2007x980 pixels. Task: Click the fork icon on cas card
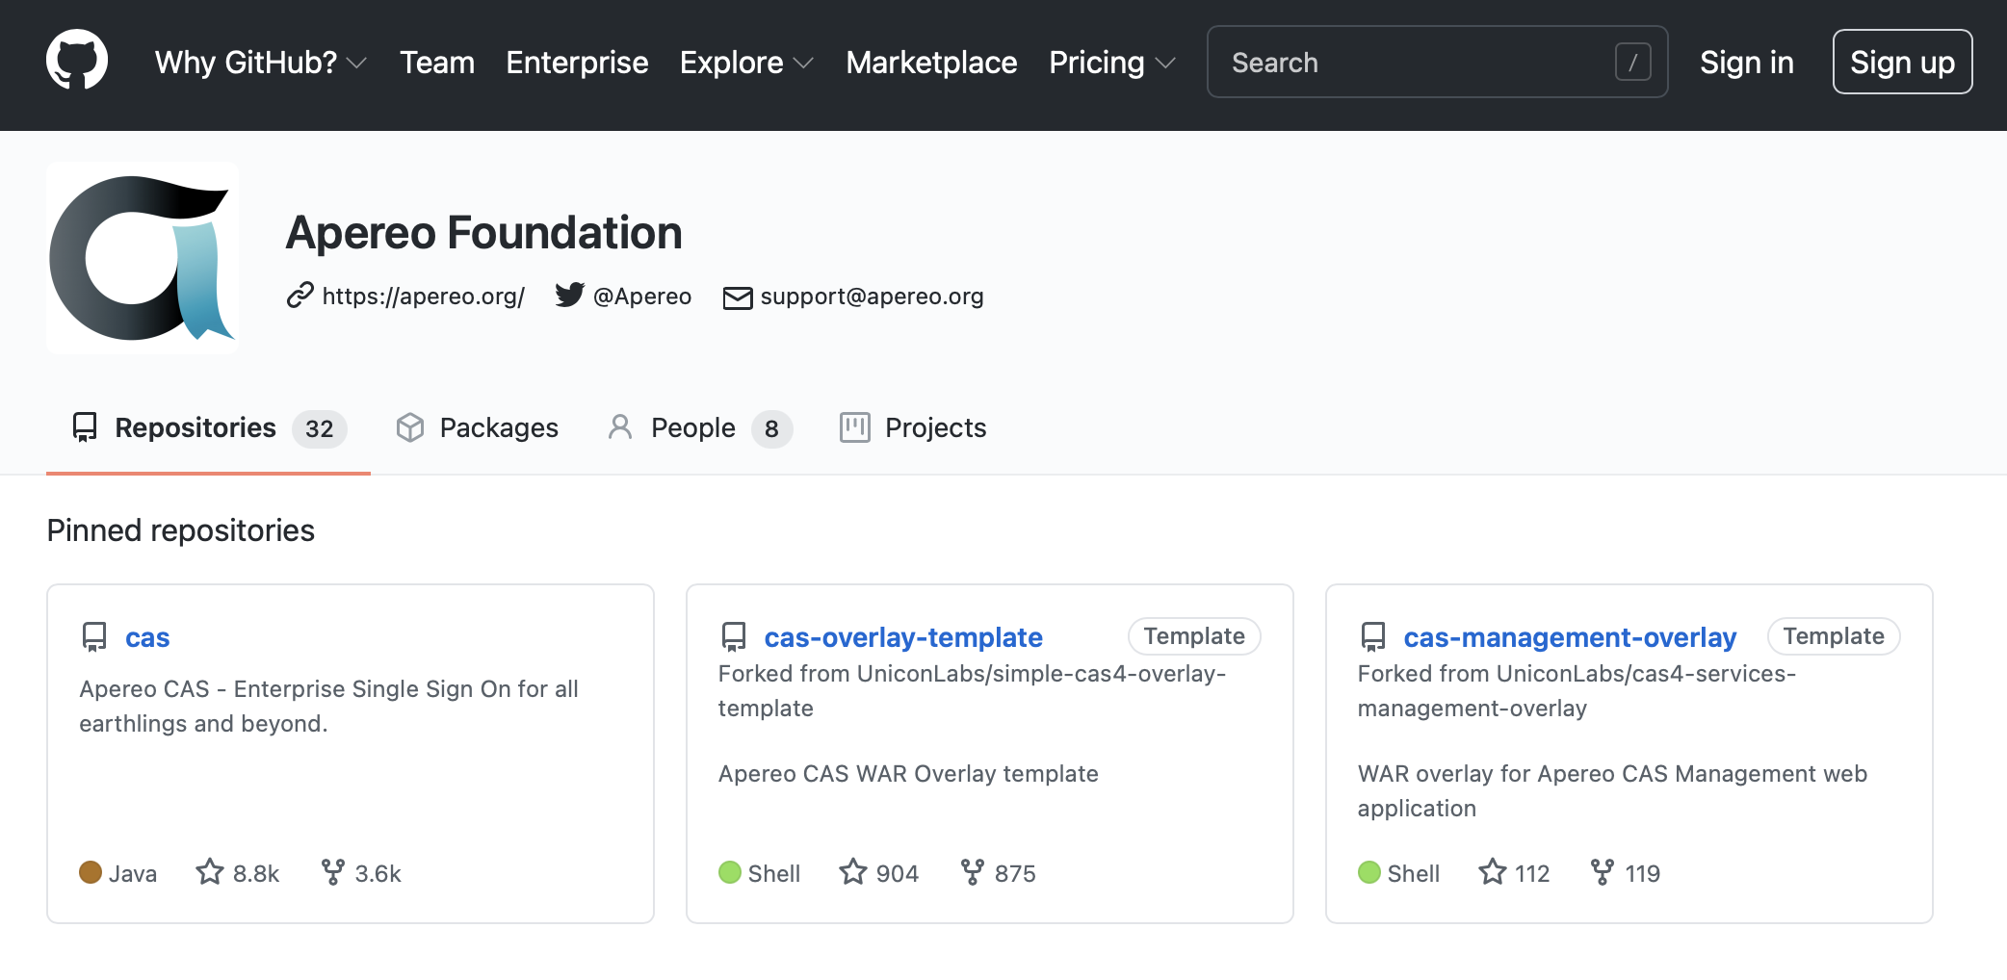pos(332,872)
